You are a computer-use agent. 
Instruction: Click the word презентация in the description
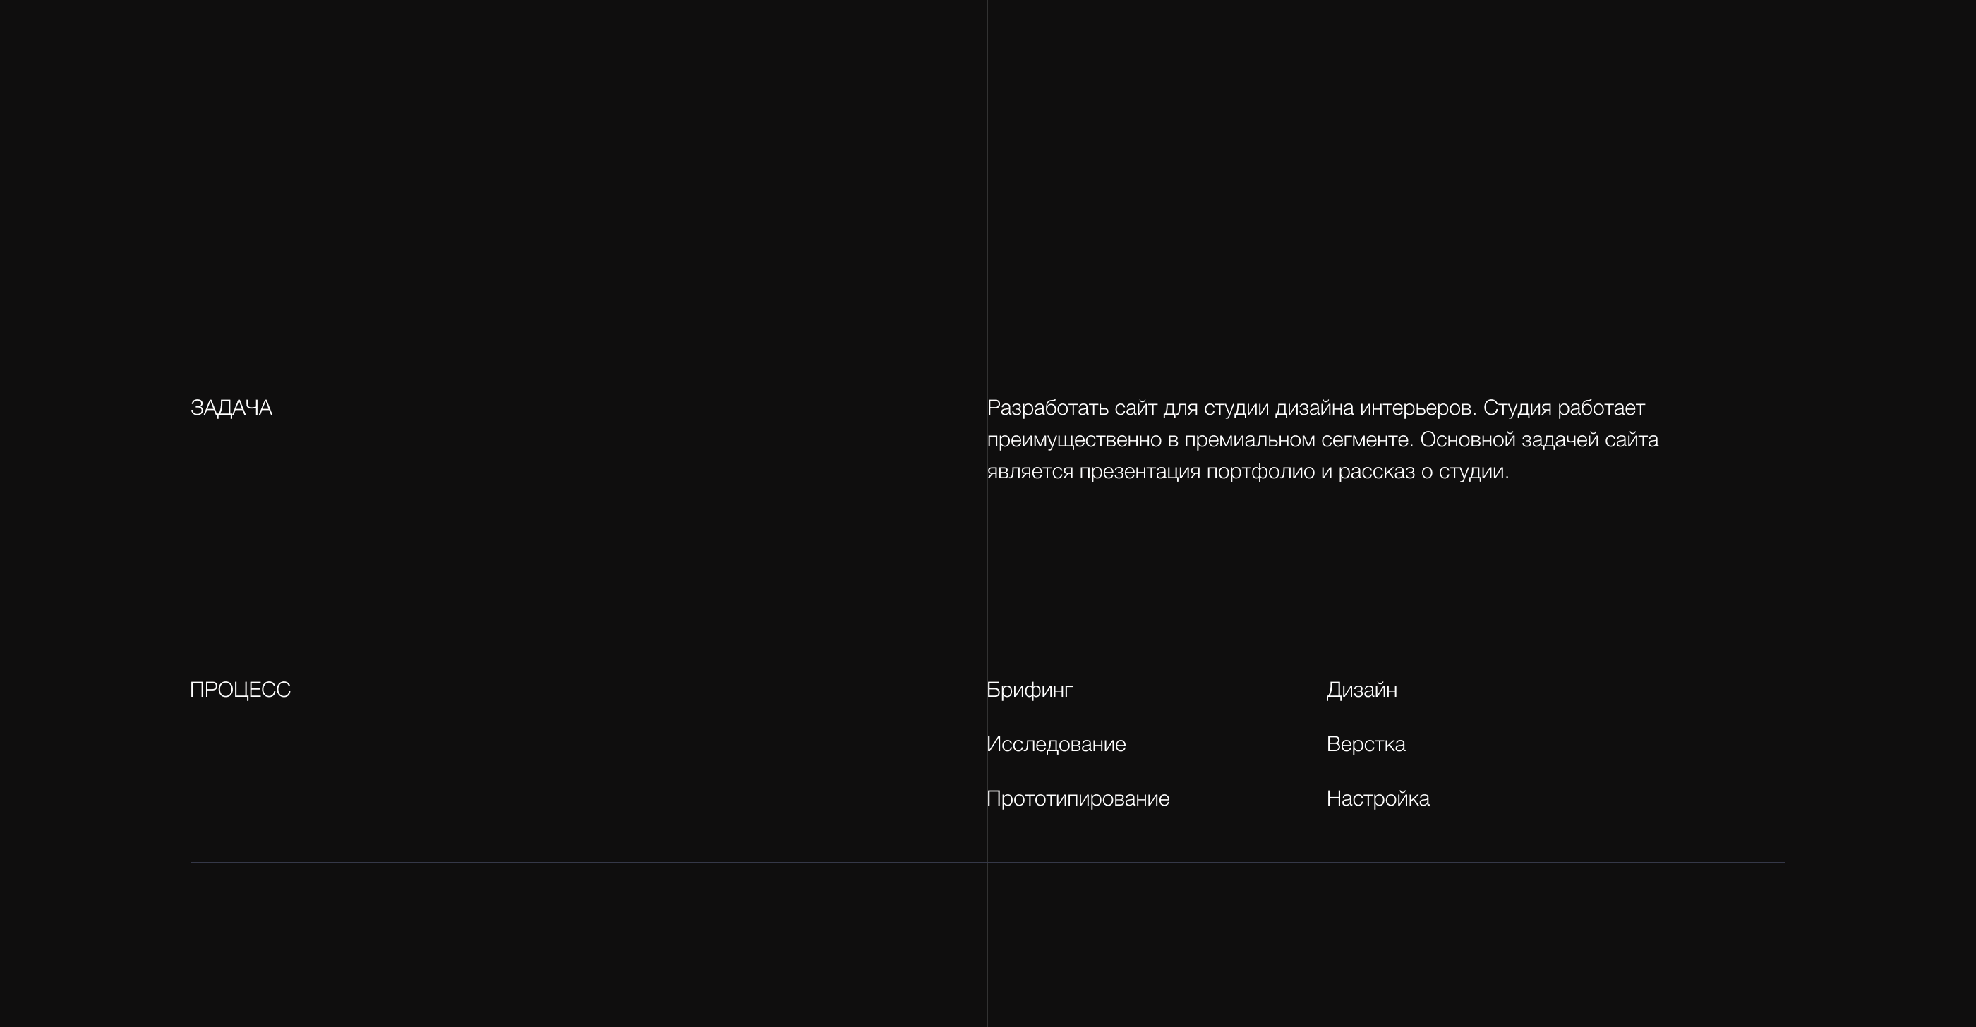coord(1139,471)
